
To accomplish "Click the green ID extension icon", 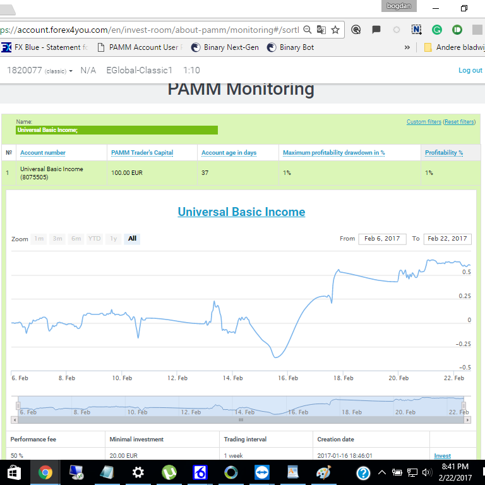I will [457, 30].
